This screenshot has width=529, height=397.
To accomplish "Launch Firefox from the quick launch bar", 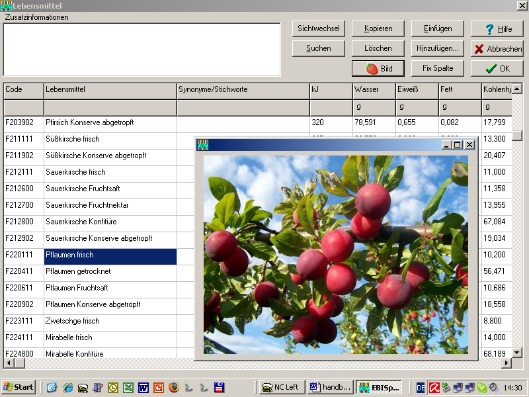I will (174, 387).
